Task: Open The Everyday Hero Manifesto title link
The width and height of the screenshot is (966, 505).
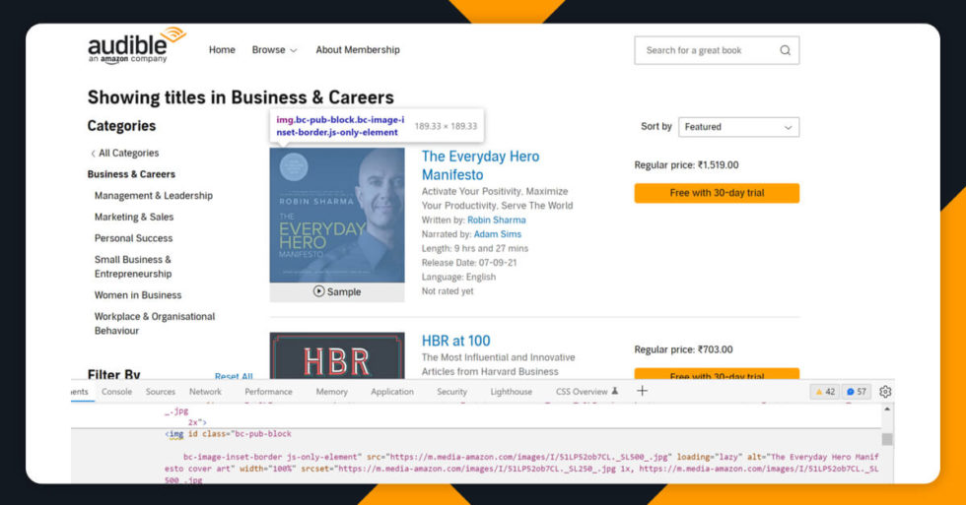Action: click(x=481, y=165)
